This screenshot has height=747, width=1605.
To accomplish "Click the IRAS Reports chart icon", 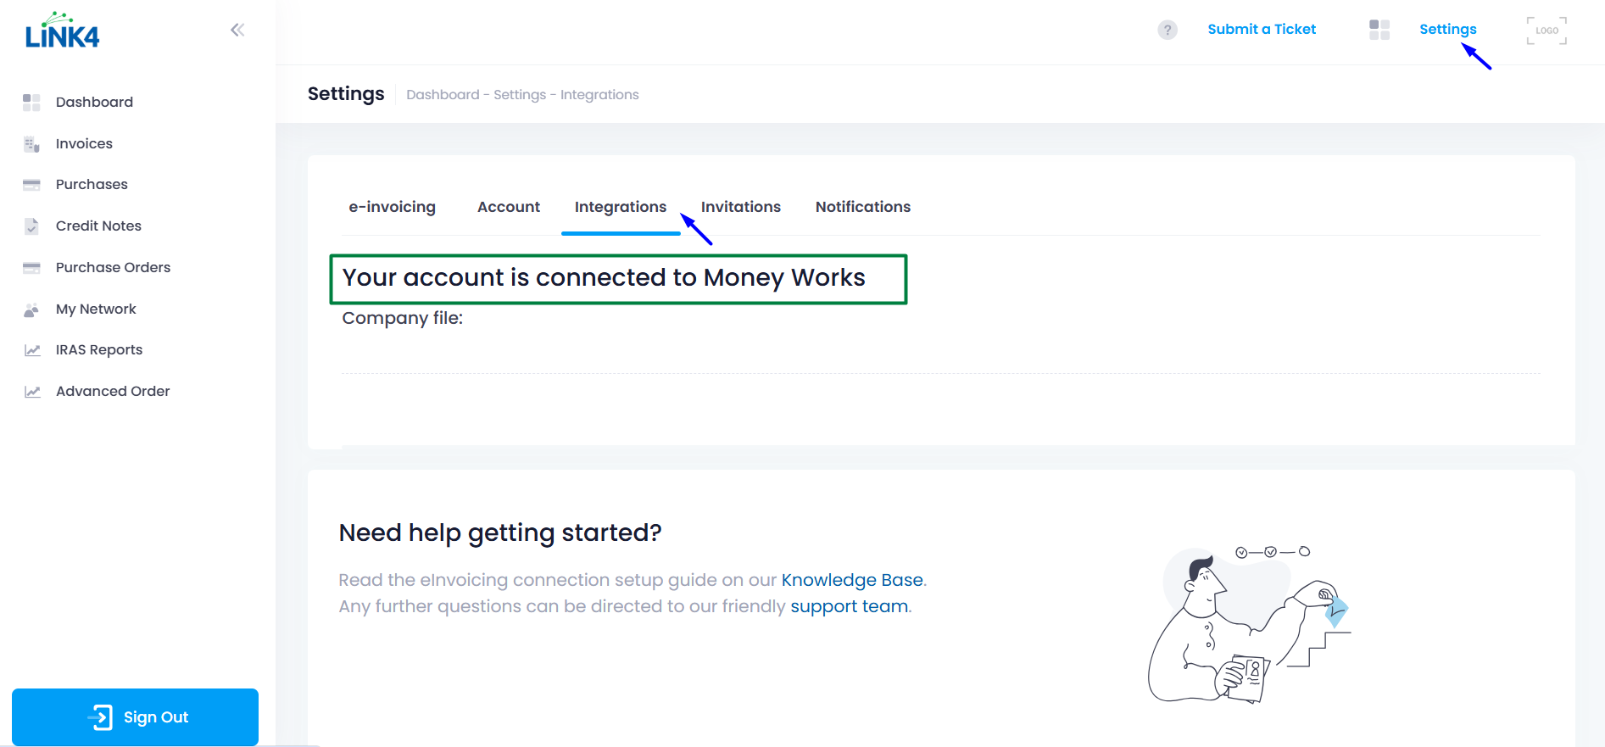I will [32, 350].
